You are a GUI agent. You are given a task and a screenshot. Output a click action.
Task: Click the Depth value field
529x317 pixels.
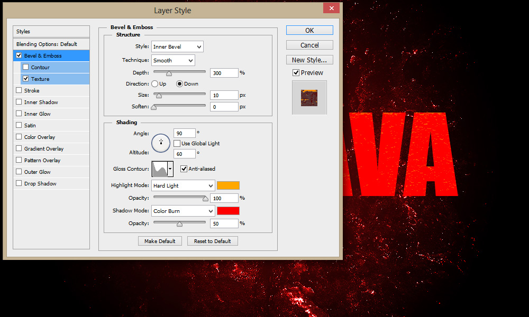(224, 73)
